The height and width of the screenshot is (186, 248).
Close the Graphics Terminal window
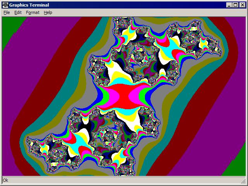242,5
